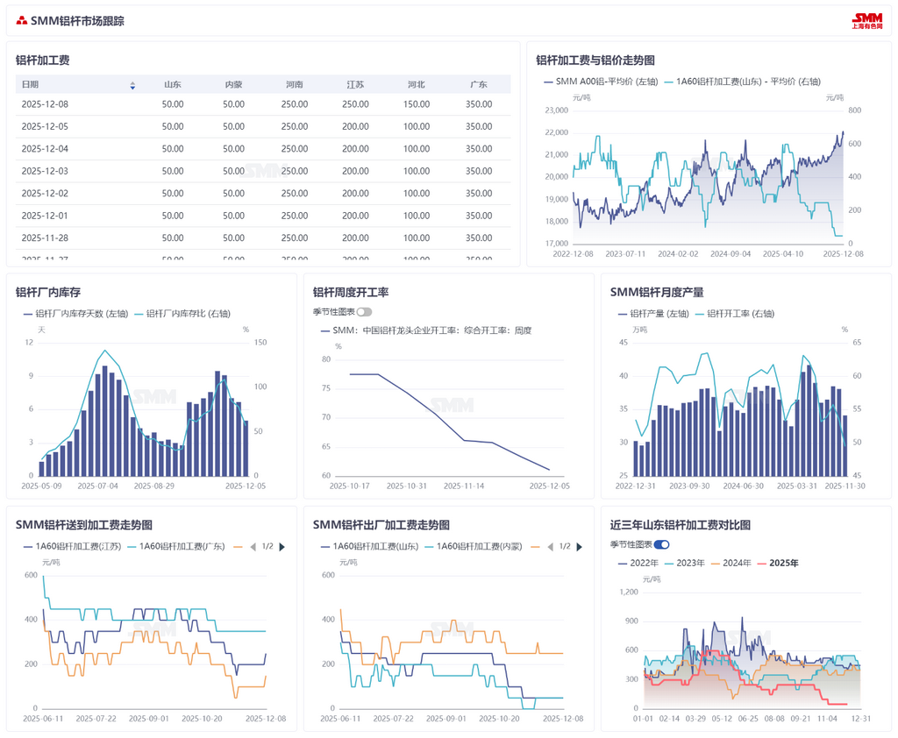Sort the table by 日期 column arrow
898x738 pixels.
coord(132,85)
